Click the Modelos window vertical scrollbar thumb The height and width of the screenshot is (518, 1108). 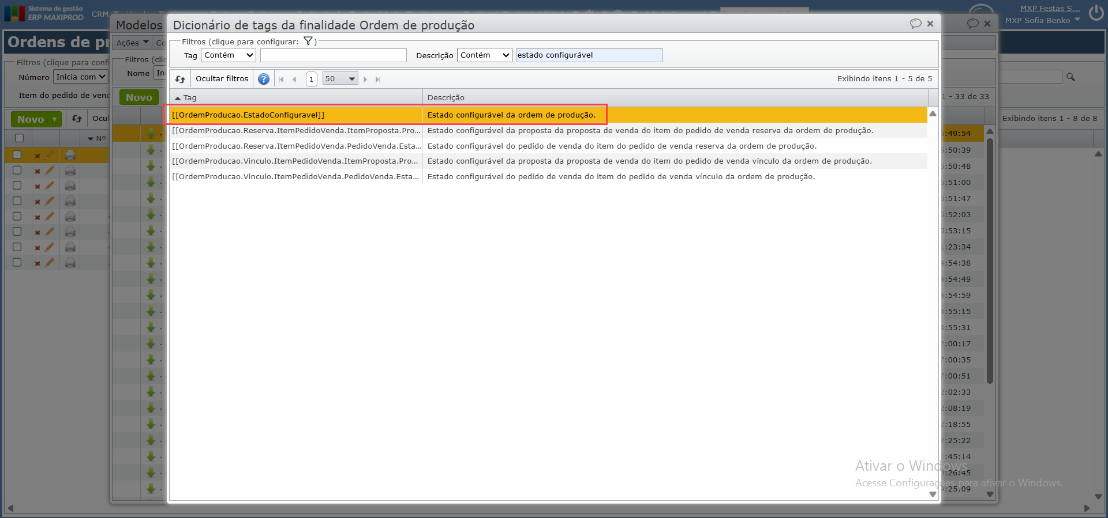point(990,260)
